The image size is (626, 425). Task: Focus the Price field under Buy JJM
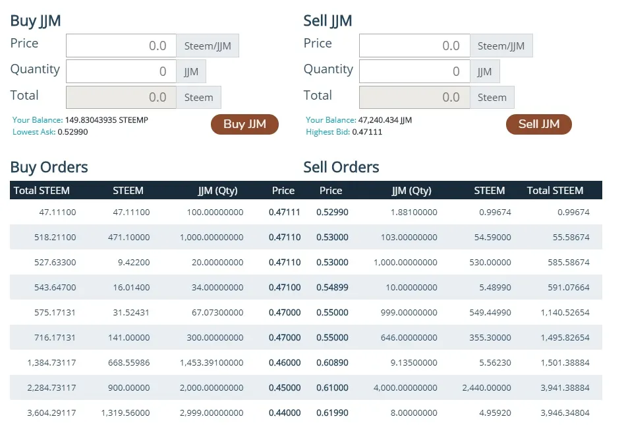[x=121, y=46]
